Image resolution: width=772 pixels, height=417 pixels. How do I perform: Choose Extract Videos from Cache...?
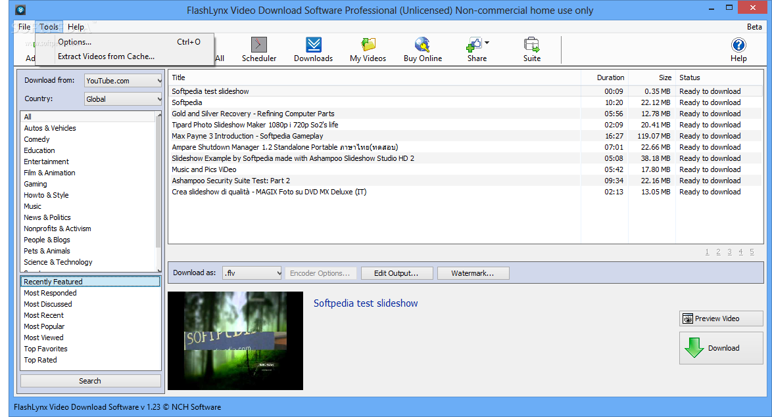[x=125, y=56]
